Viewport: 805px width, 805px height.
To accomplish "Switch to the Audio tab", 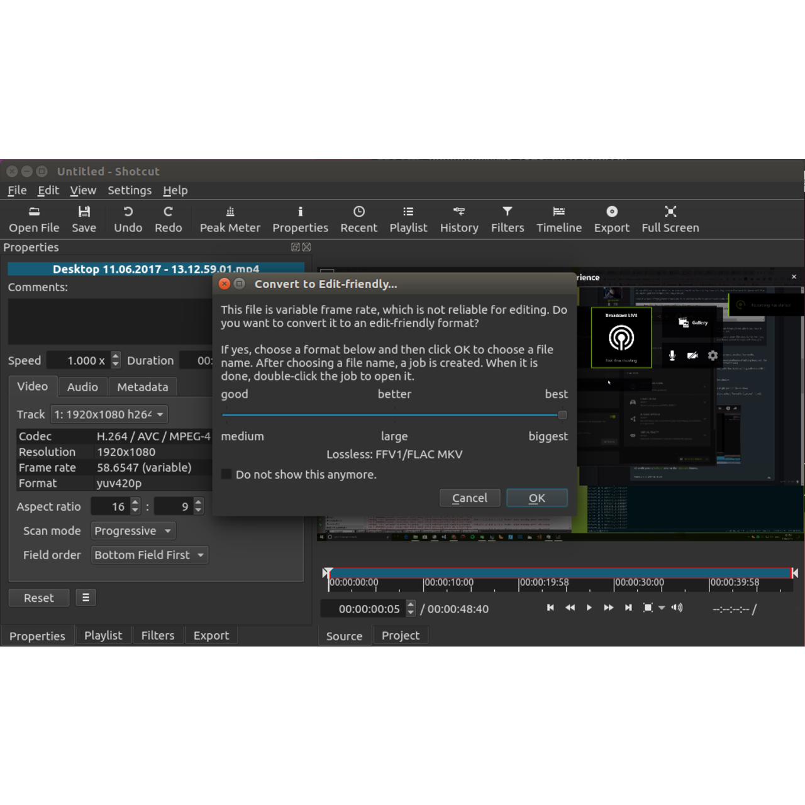I will click(82, 387).
